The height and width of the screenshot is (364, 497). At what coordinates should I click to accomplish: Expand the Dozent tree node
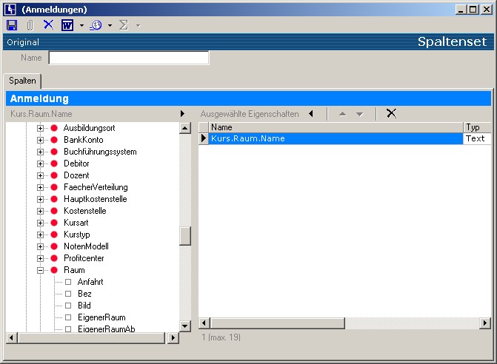[x=41, y=175]
